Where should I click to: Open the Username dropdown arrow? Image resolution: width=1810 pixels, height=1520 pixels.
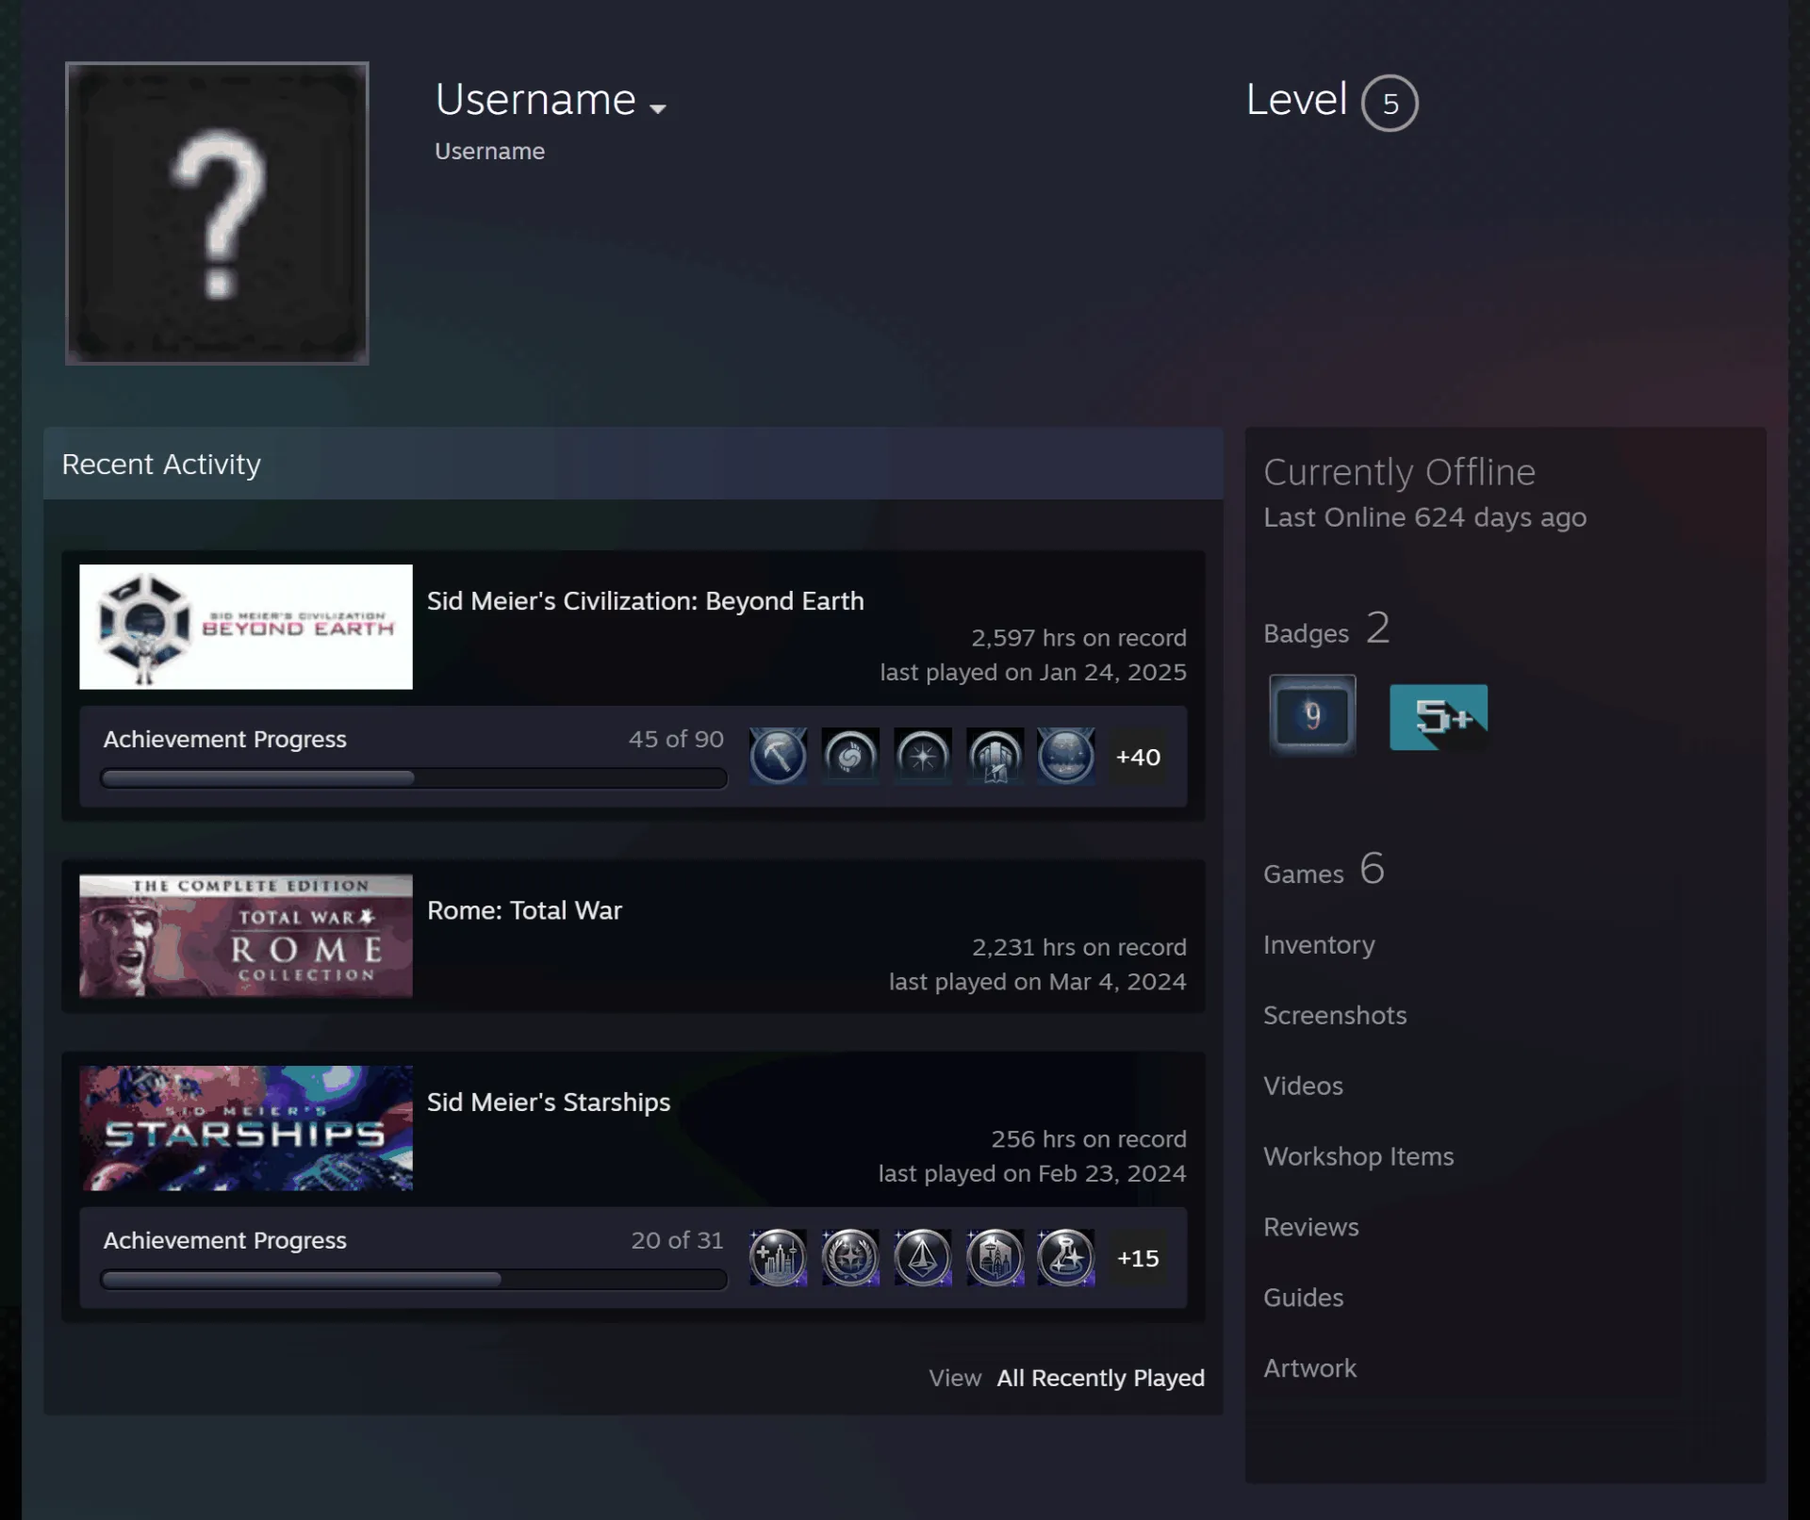click(x=658, y=109)
